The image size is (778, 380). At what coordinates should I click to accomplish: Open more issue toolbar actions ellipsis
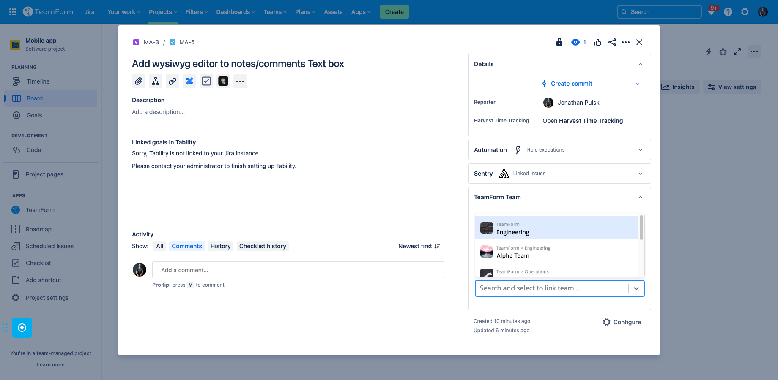pos(240,81)
